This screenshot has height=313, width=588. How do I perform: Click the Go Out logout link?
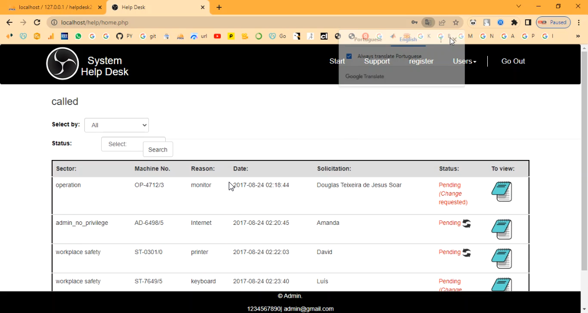point(513,61)
